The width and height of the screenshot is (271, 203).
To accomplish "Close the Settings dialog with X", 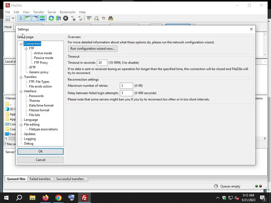I will (251, 29).
